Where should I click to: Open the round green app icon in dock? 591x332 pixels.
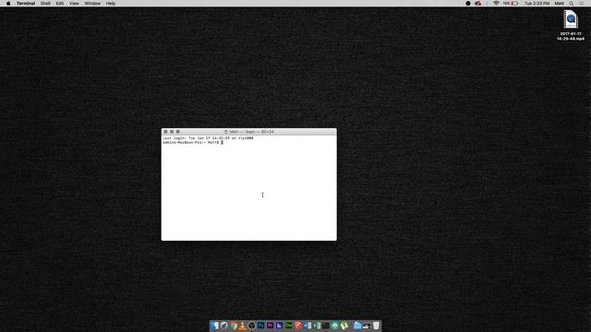point(334,326)
